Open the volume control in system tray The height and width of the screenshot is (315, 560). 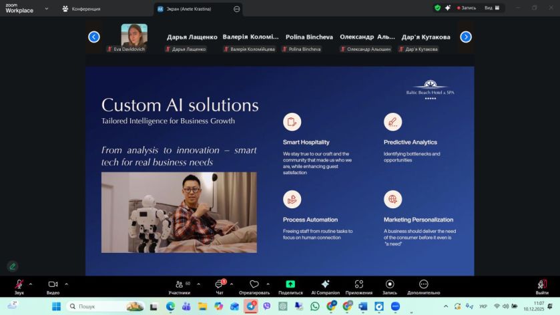click(505, 306)
